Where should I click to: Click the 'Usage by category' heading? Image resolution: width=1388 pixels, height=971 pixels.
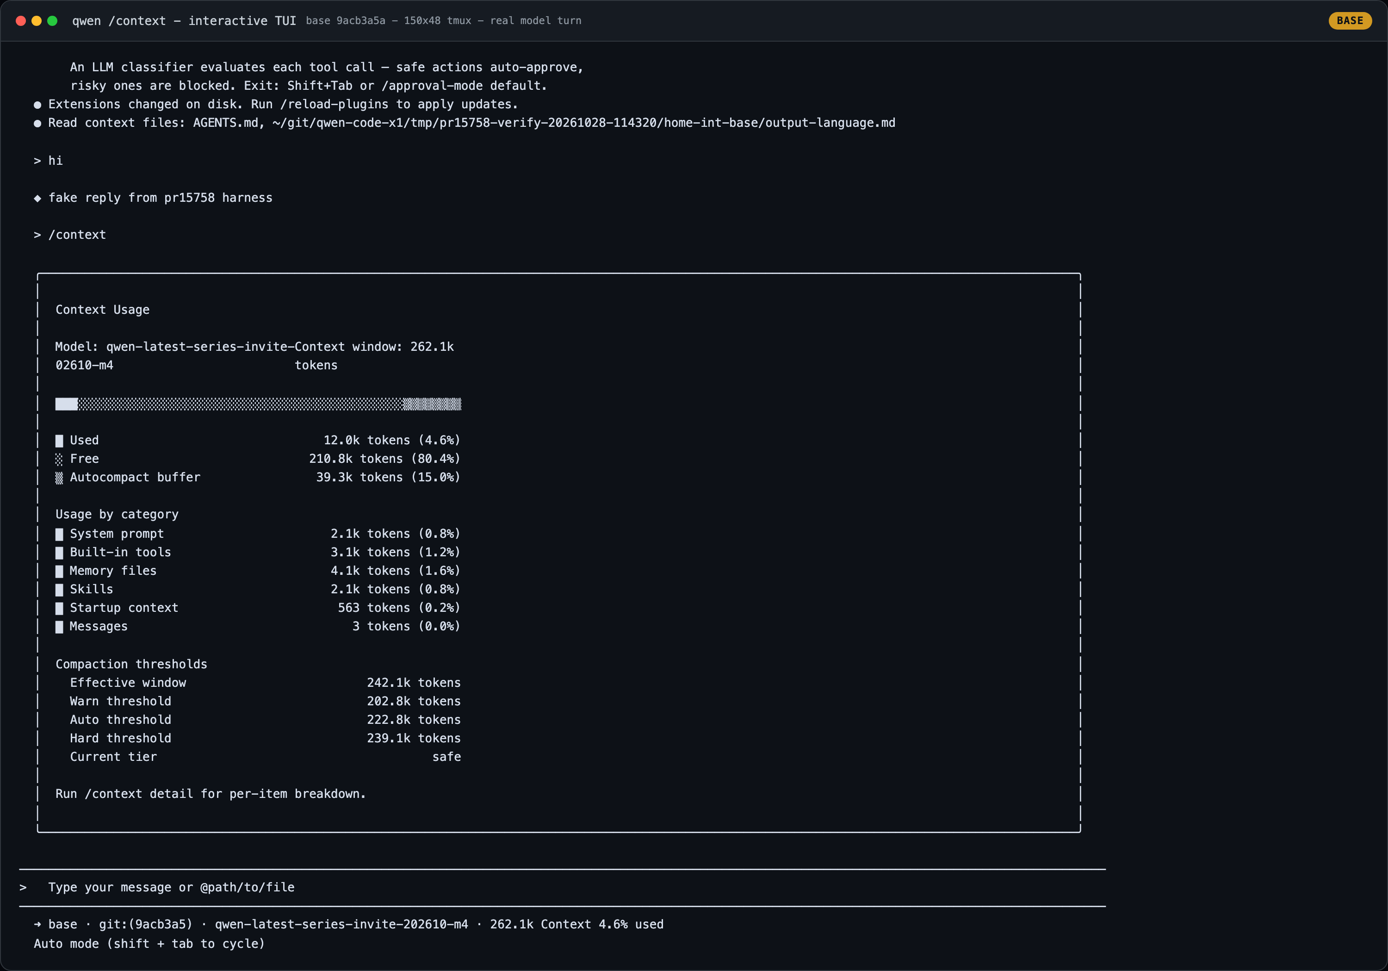click(x=117, y=515)
